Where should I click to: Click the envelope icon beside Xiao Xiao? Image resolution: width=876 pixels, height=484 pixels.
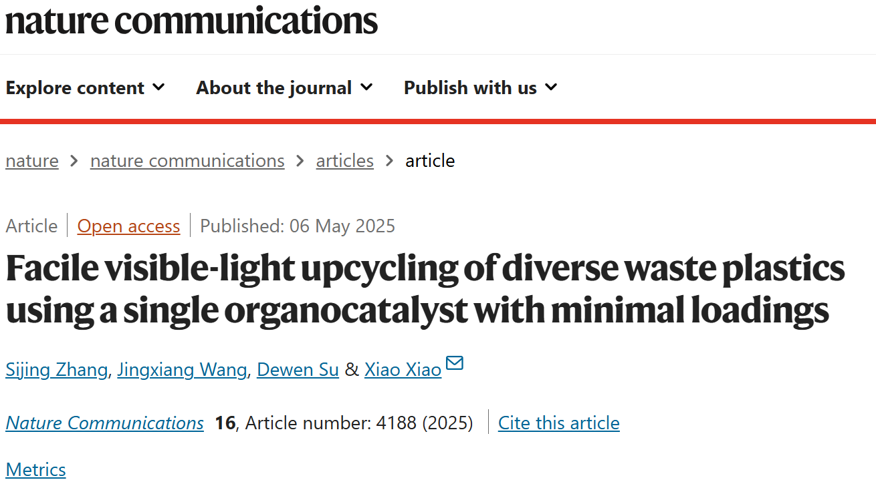(455, 363)
